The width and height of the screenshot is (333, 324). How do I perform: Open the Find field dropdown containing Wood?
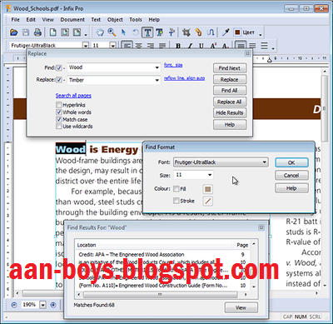click(x=157, y=67)
